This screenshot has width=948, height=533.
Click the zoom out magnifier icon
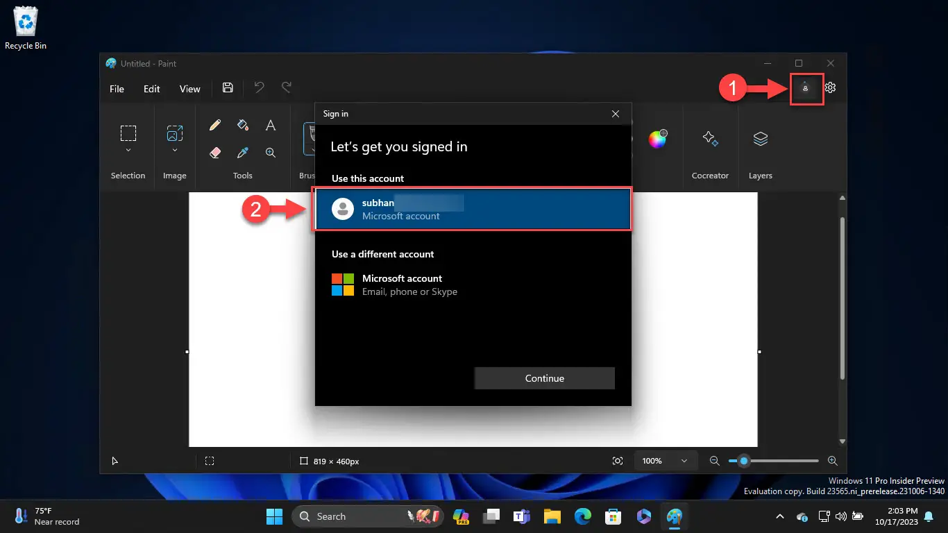(x=714, y=461)
